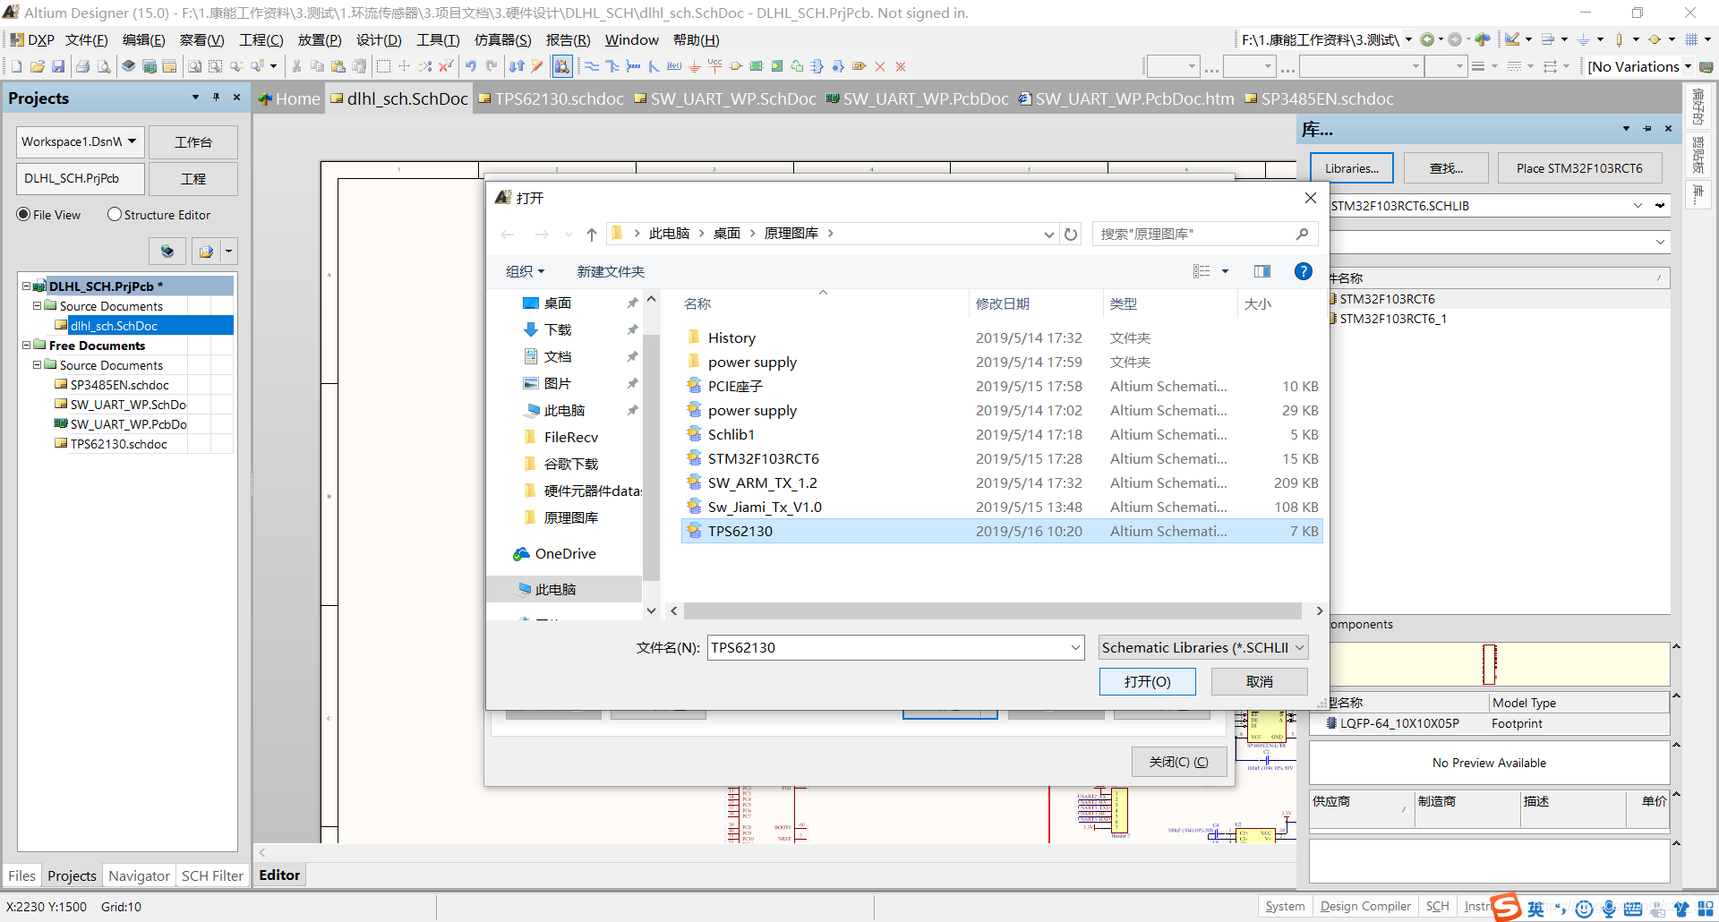Screen dimensions: 1719x922
Task: Open the file name history dropdown
Action: (1075, 648)
